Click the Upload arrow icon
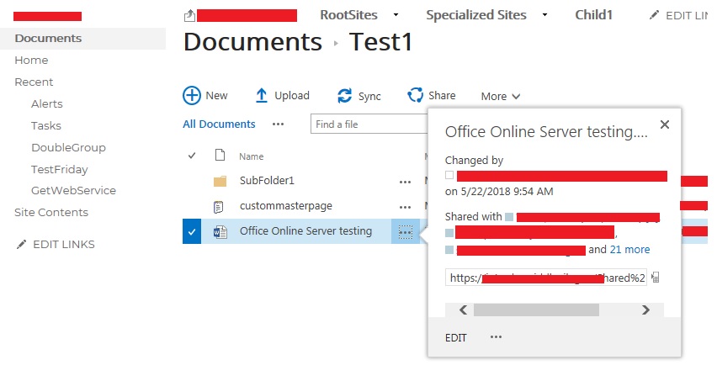 coord(262,96)
